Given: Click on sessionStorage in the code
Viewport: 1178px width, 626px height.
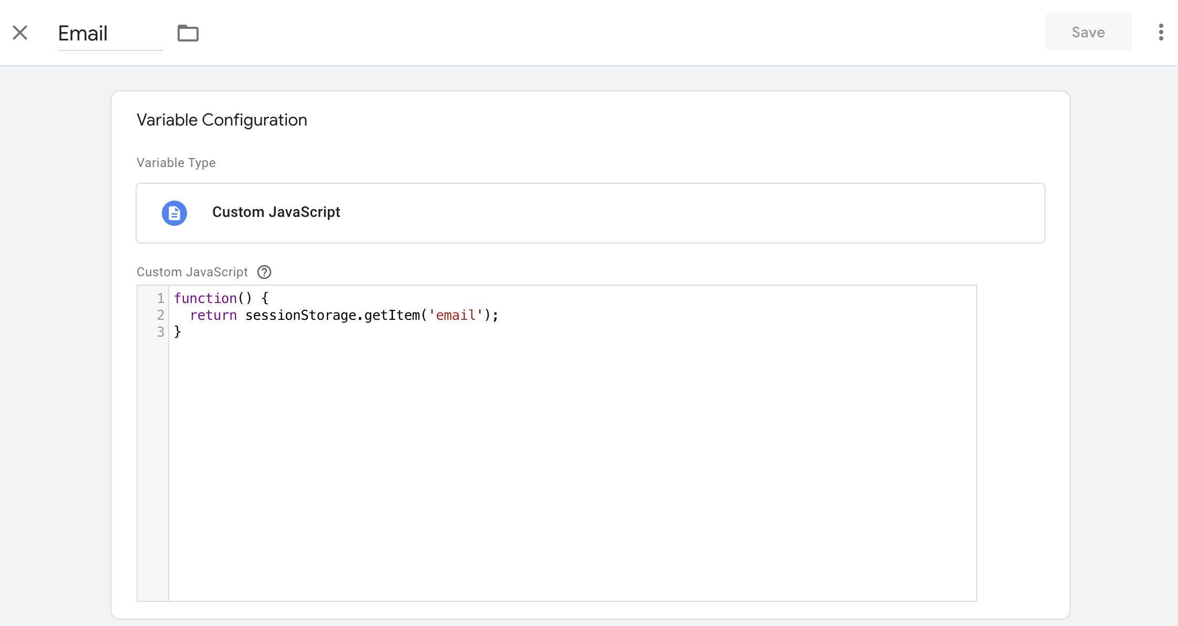Looking at the screenshot, I should [301, 315].
